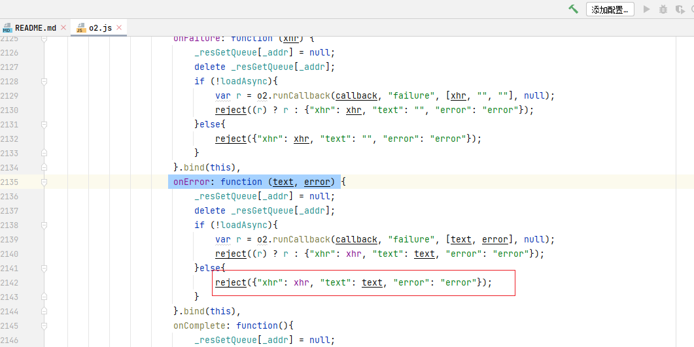Collapse the onError function at line 2135

click(x=44, y=182)
